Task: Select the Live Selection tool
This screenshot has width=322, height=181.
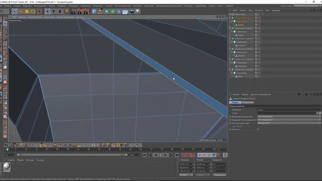Action: [x=15, y=11]
